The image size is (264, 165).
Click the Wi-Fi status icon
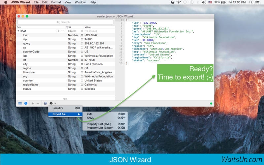pyautogui.click(x=179, y=2)
